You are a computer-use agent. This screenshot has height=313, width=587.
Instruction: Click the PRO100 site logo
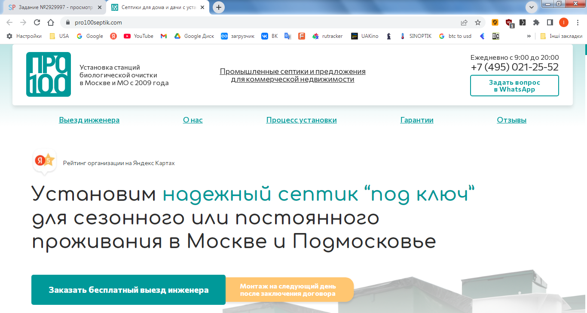point(49,74)
